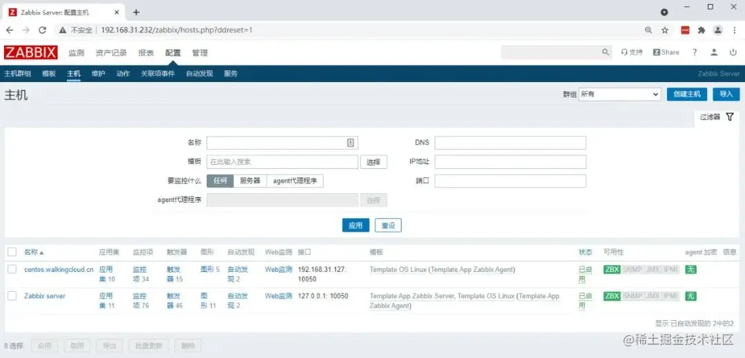Viewport: 745px width, 358px height.
Task: Click the Z Share link
Action: coord(666,52)
